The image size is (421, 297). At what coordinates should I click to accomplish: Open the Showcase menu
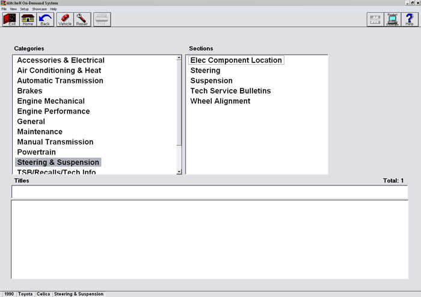(x=40, y=9)
